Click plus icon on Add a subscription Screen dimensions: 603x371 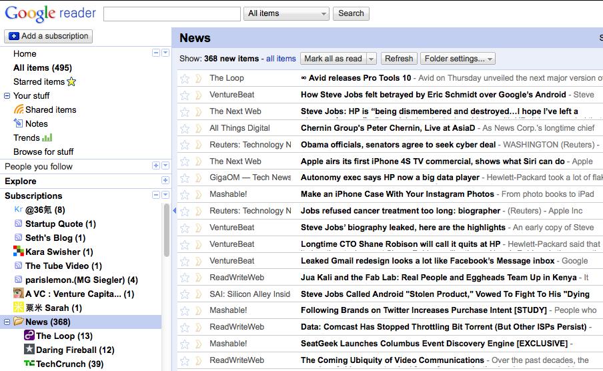(14, 36)
